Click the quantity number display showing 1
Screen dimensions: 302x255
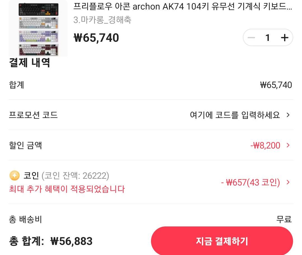pyautogui.click(x=268, y=38)
